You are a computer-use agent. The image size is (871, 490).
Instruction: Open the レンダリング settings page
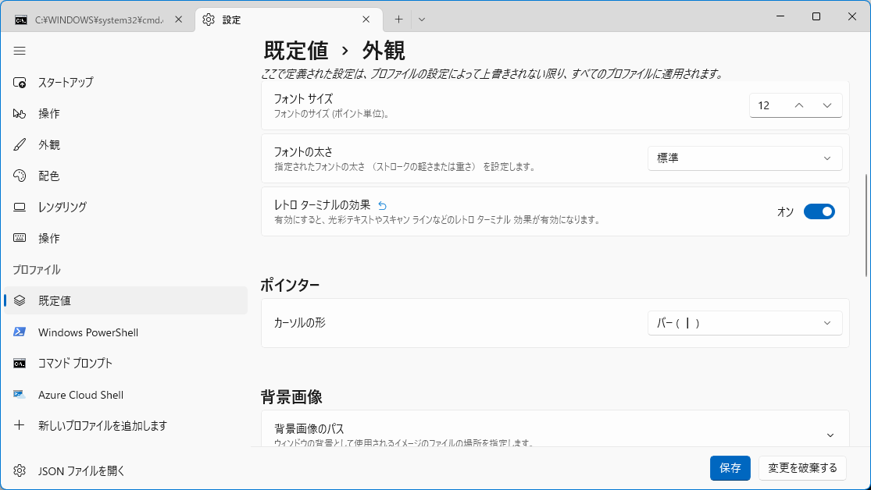point(62,208)
